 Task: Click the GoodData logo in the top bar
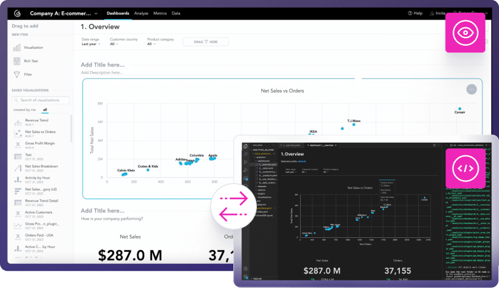pos(18,13)
